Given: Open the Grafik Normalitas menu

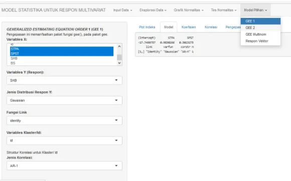Looking at the screenshot, I should click(x=189, y=10).
